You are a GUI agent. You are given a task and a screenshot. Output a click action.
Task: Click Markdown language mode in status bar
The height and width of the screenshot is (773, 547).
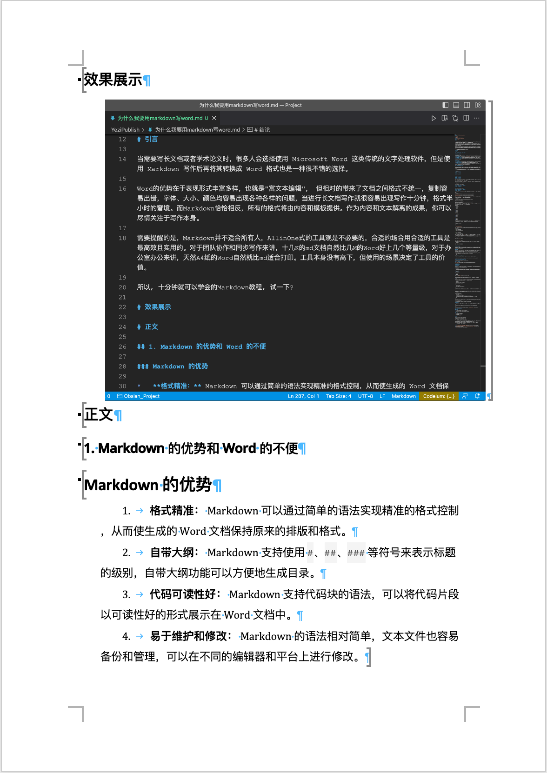point(404,396)
